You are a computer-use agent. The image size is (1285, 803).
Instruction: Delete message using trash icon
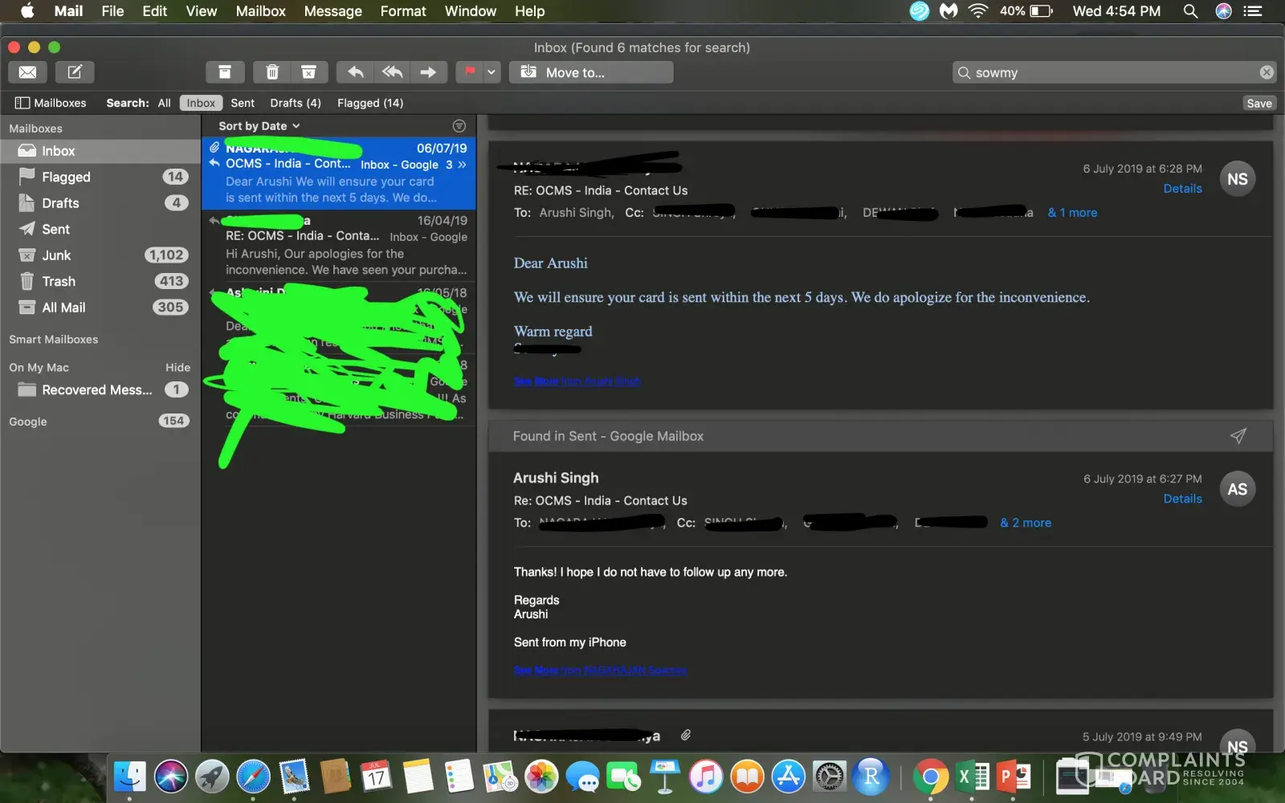pos(272,72)
